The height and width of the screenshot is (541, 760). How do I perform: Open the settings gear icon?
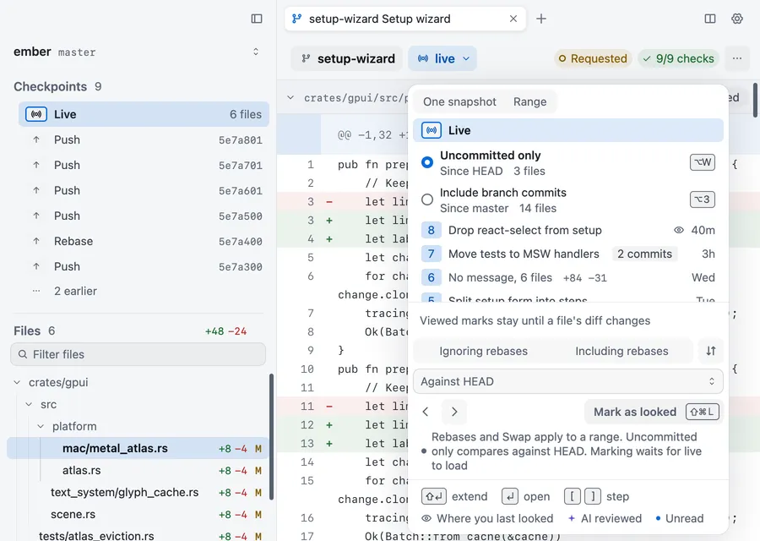pos(736,19)
